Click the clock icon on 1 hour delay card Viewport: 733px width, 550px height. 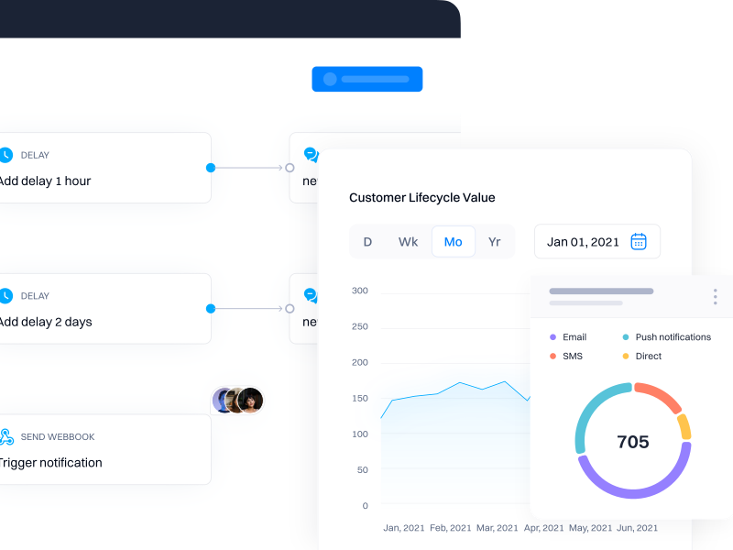[x=5, y=155]
